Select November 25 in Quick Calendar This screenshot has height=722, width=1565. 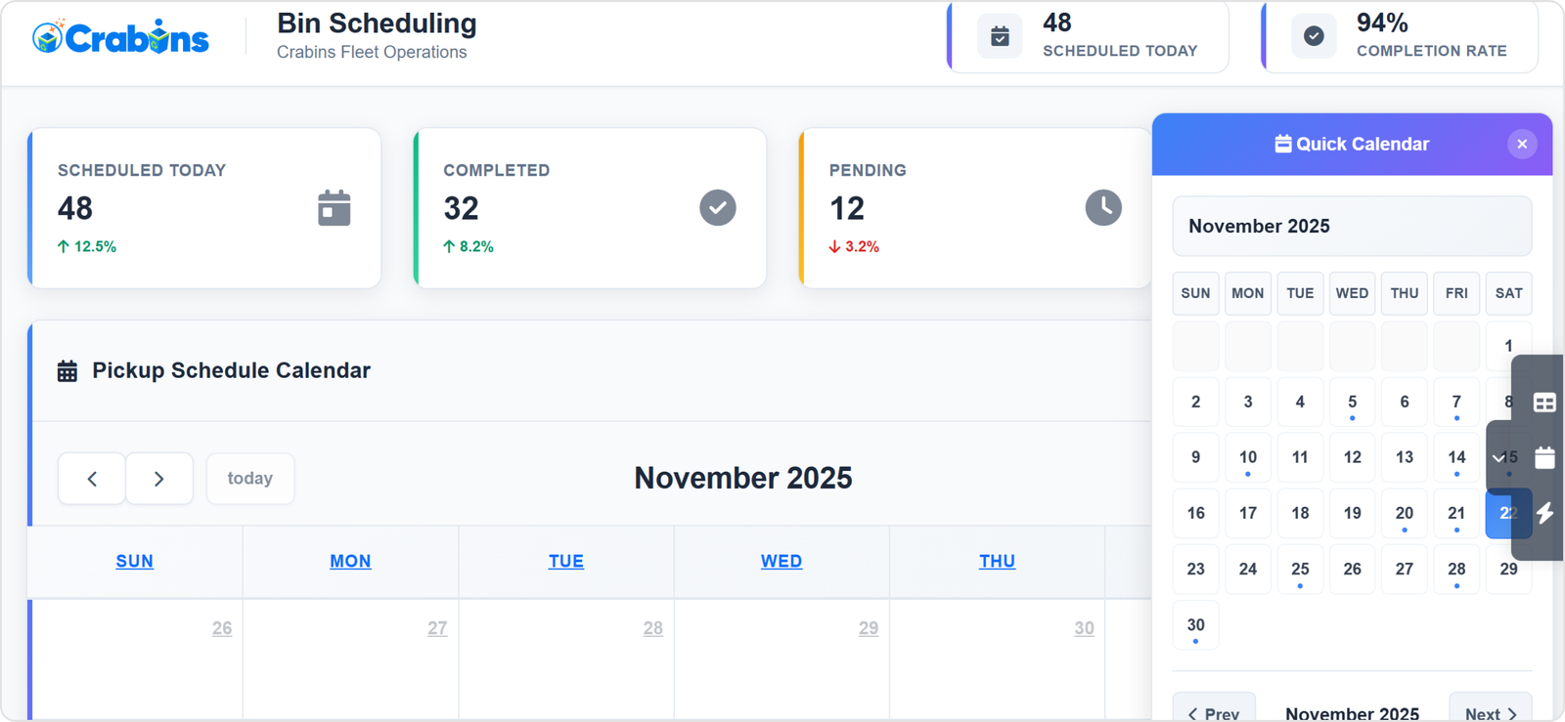click(x=1299, y=570)
